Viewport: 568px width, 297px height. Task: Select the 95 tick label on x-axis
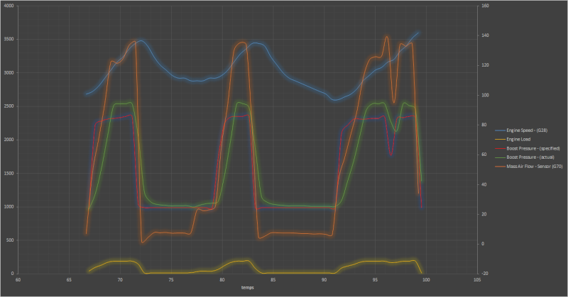coord(376,280)
